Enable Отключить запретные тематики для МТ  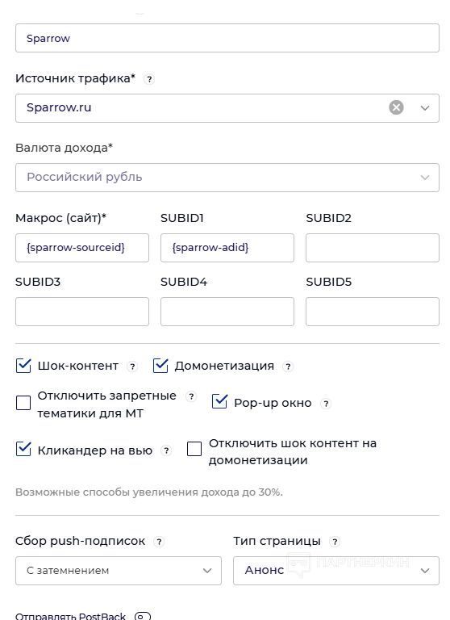pyautogui.click(x=23, y=403)
